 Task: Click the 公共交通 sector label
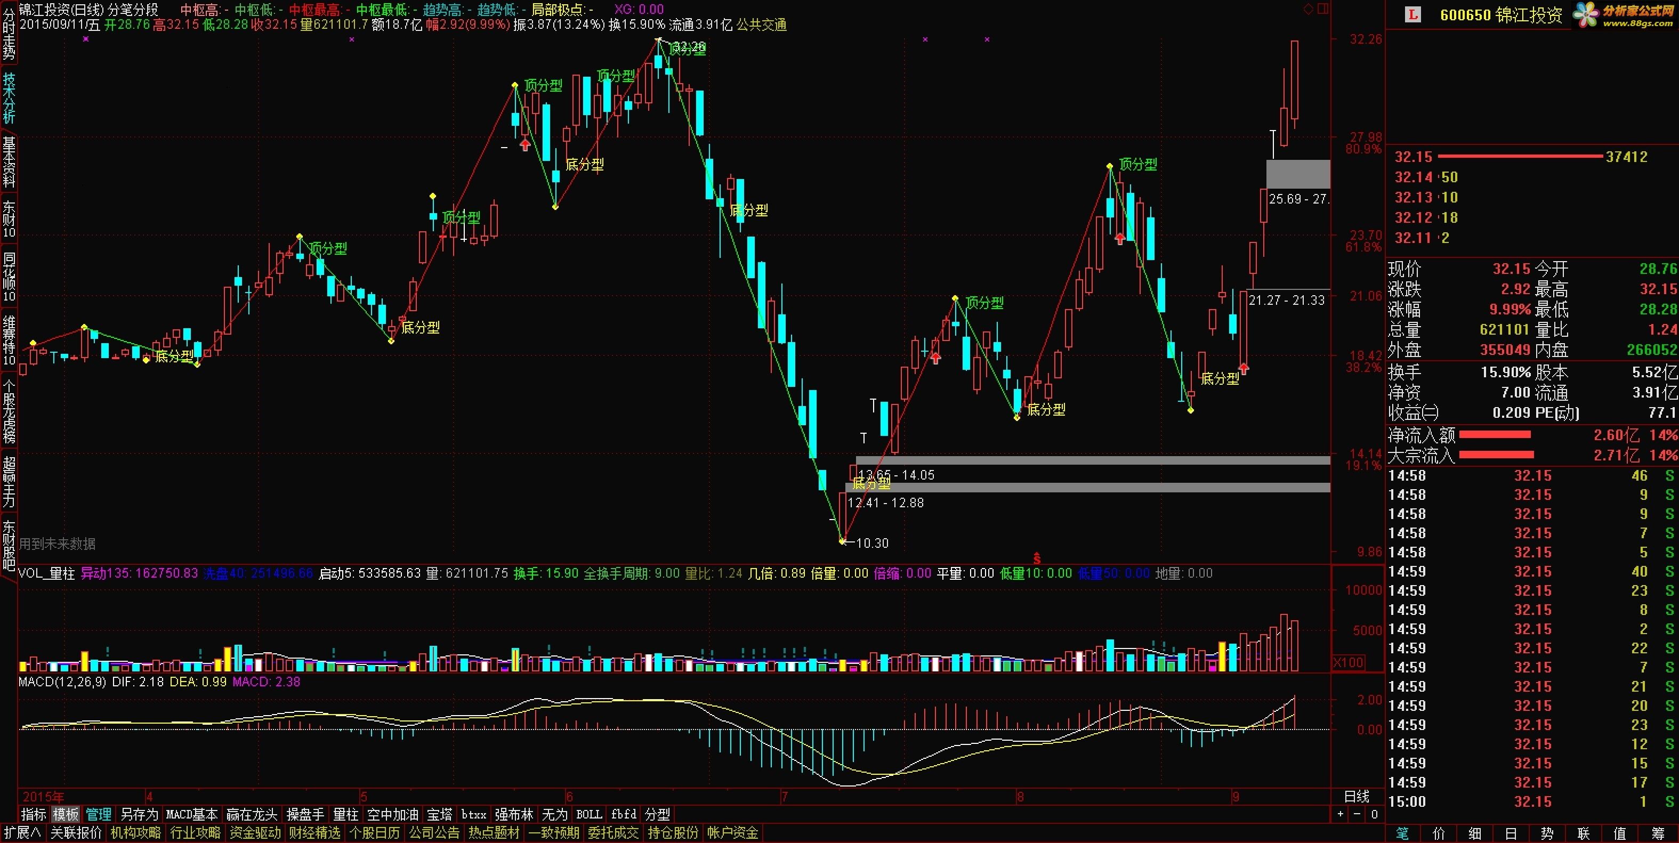(761, 25)
